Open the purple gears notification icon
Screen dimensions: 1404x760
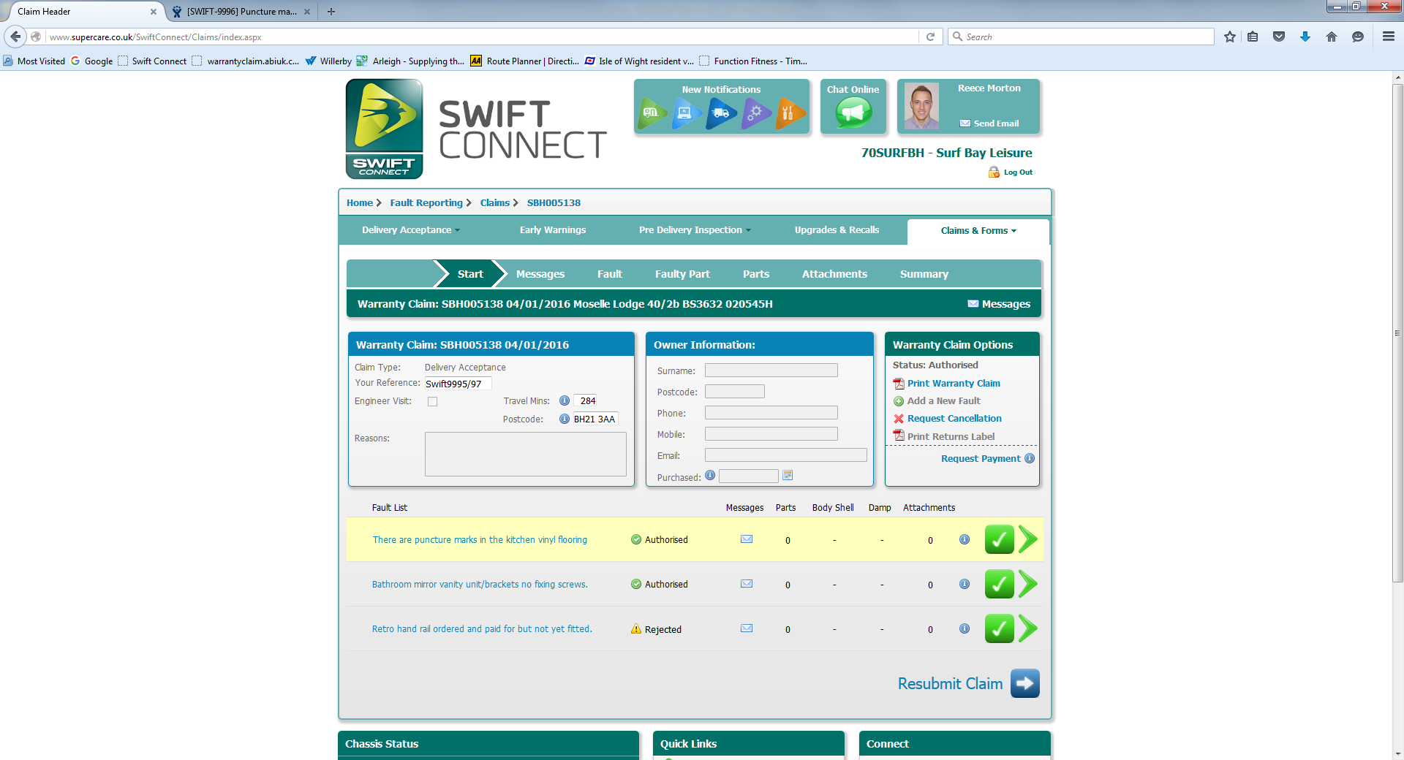[x=756, y=113]
